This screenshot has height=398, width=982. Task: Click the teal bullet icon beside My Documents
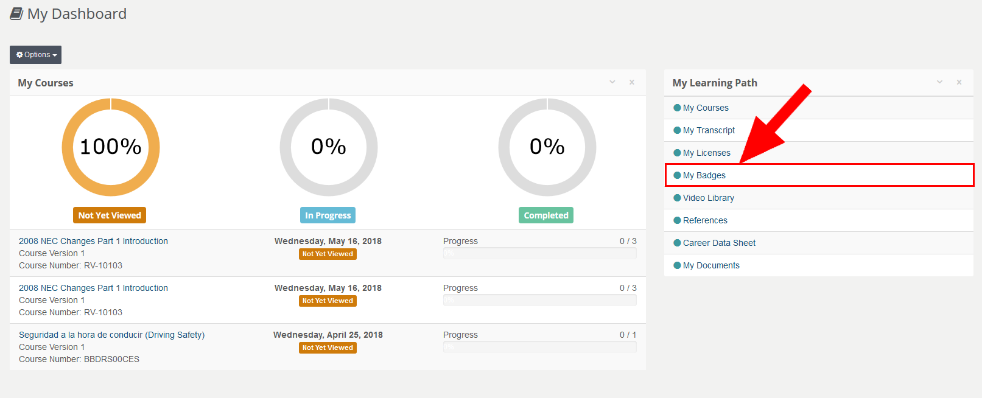677,265
